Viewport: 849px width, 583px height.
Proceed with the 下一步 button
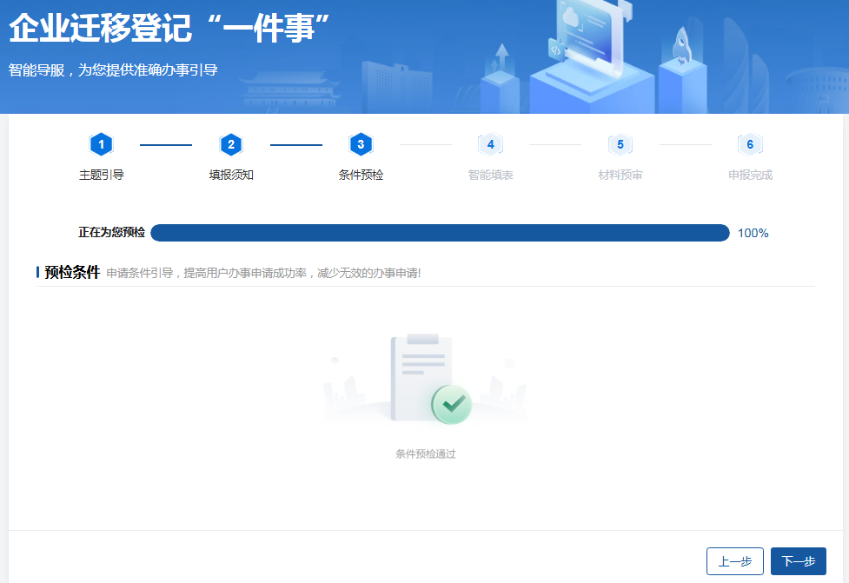(798, 561)
